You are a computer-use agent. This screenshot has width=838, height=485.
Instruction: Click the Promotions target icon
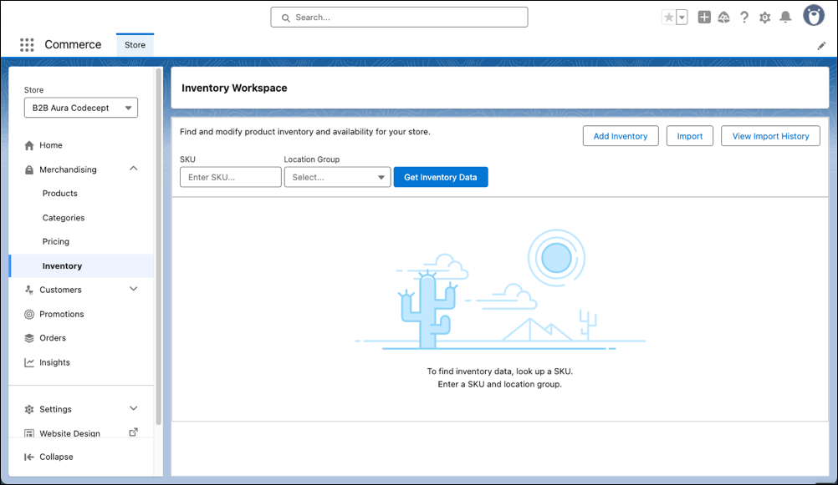coord(29,314)
